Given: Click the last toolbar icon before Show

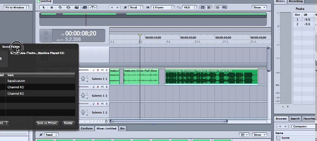Looking at the screenshot, I should tap(224, 8).
